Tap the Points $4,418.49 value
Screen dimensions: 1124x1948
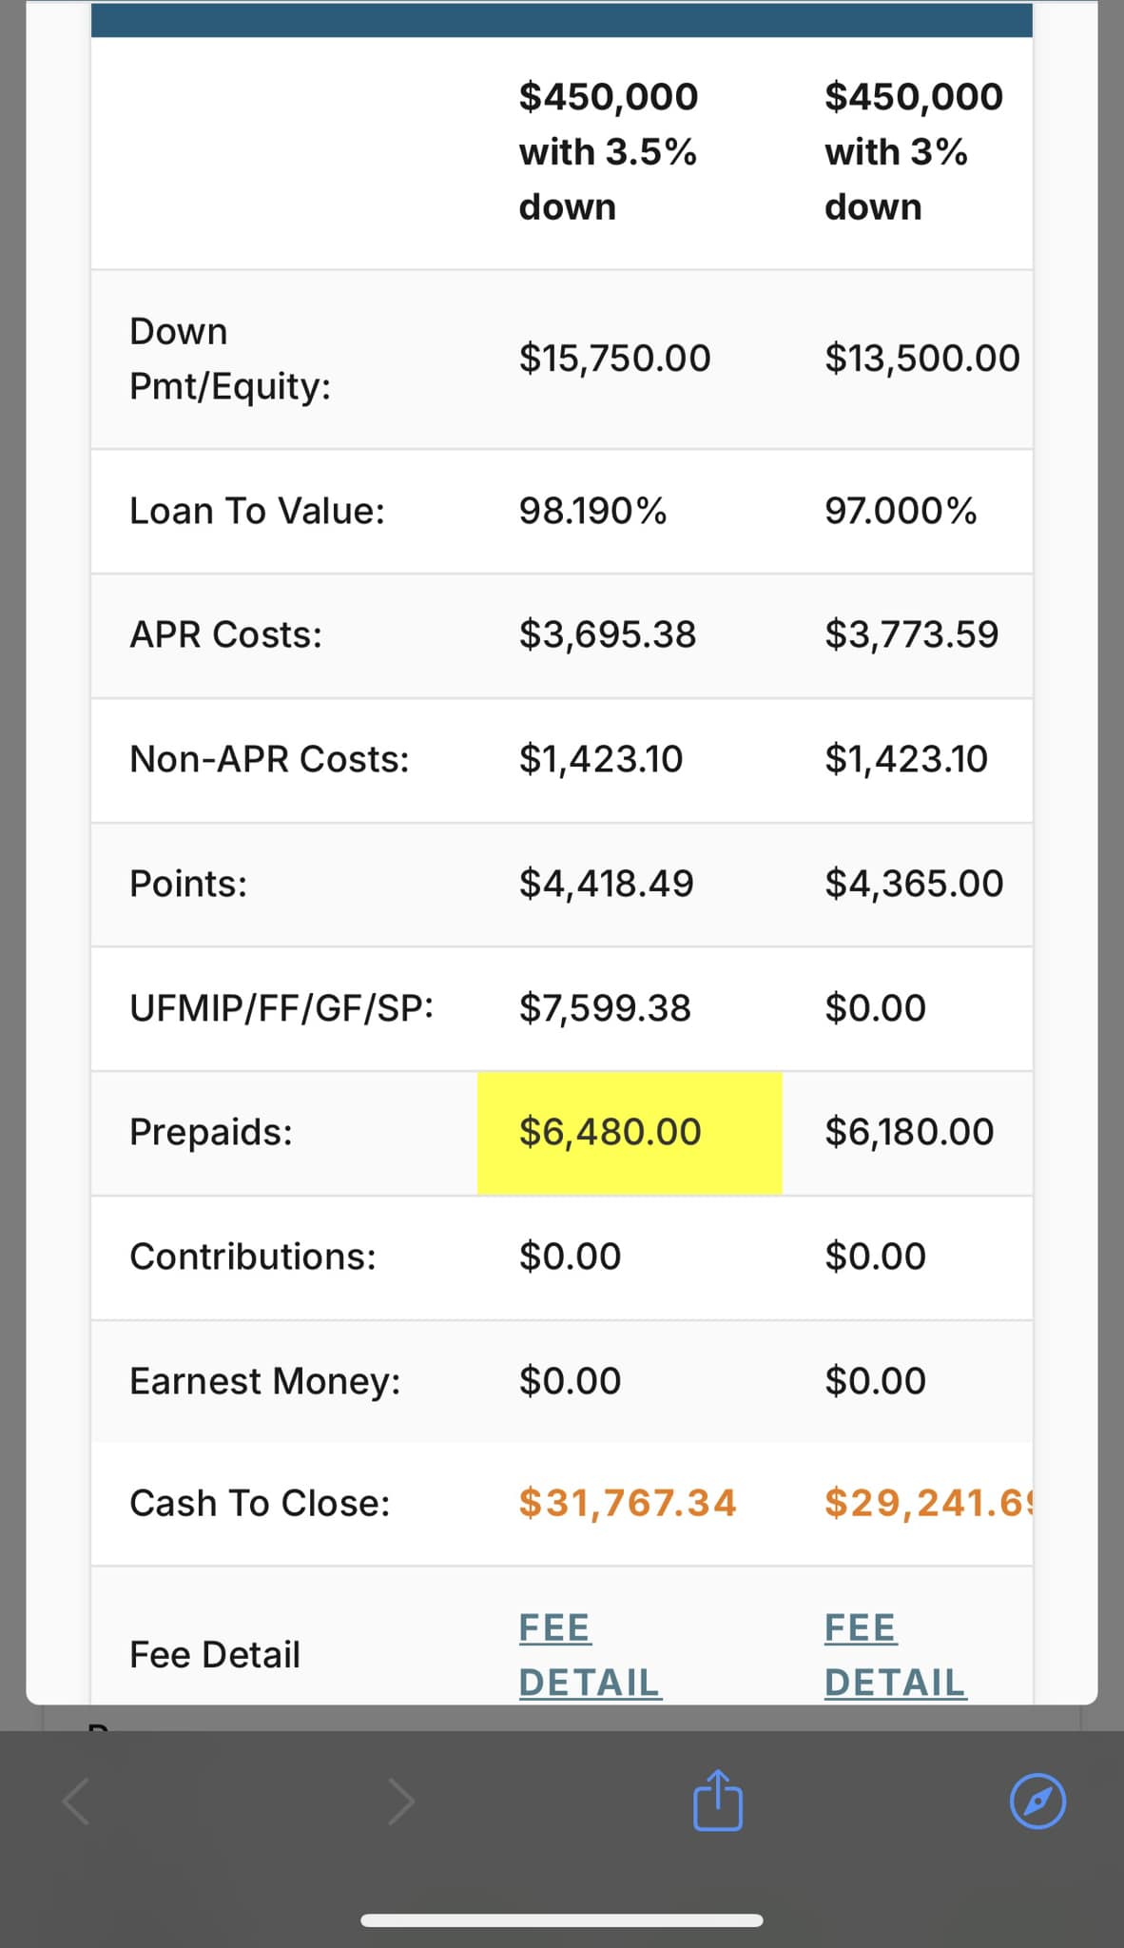coord(607,884)
